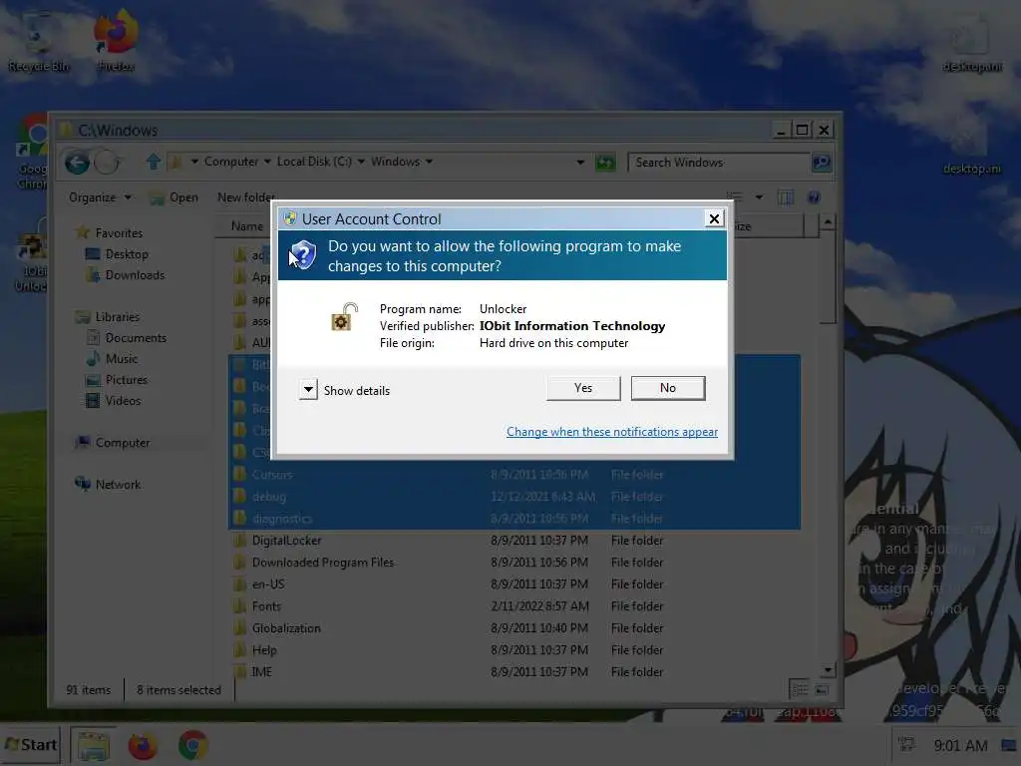This screenshot has height=766, width=1021.
Task: Click the Explorer help icon
Action: click(814, 197)
